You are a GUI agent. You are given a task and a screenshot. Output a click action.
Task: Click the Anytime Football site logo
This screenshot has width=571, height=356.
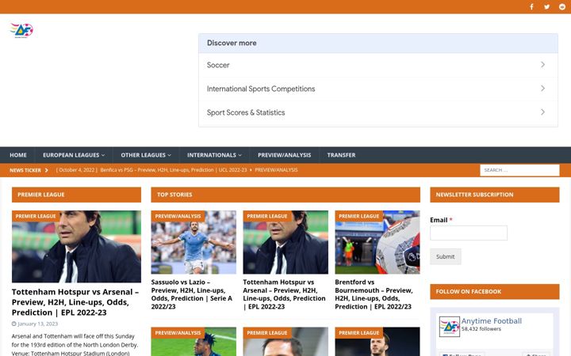[21, 30]
